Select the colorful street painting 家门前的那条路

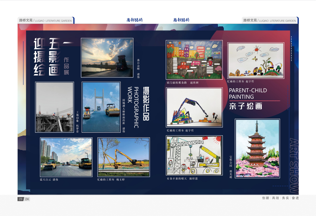pos(194,60)
